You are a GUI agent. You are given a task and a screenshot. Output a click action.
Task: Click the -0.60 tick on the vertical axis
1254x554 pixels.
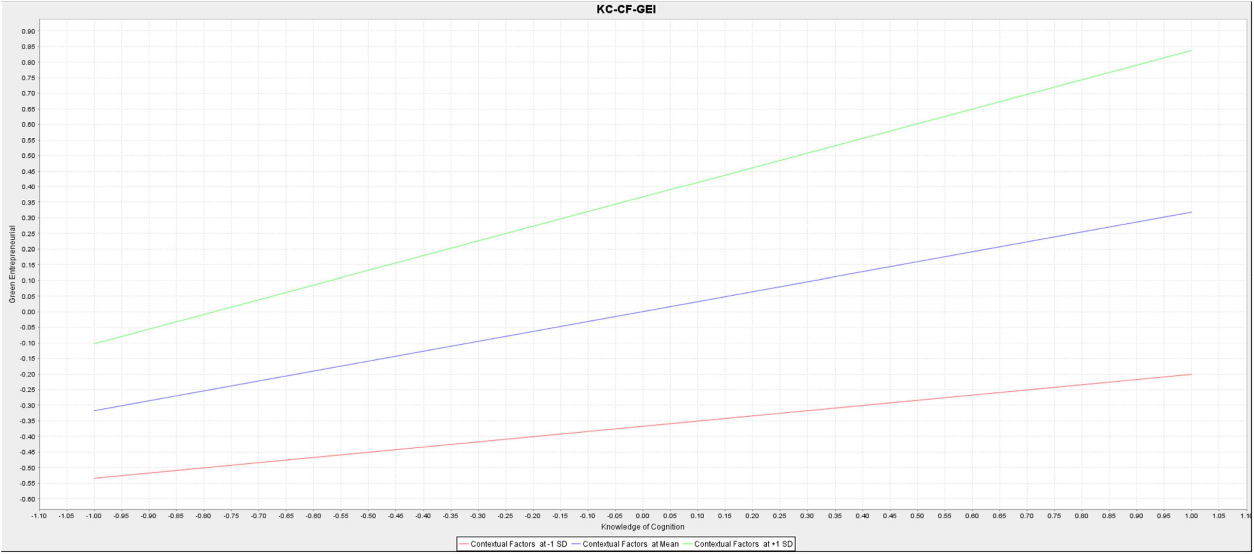tap(27, 499)
